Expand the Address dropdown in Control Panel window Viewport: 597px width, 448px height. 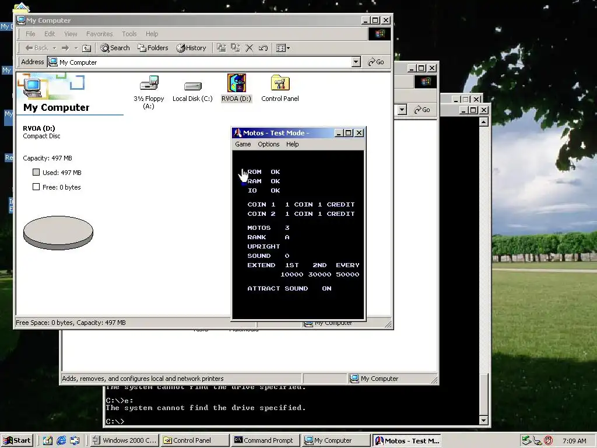point(402,110)
